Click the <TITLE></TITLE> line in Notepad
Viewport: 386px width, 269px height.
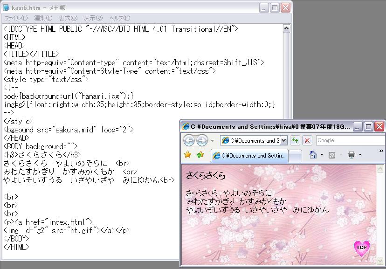click(x=31, y=54)
